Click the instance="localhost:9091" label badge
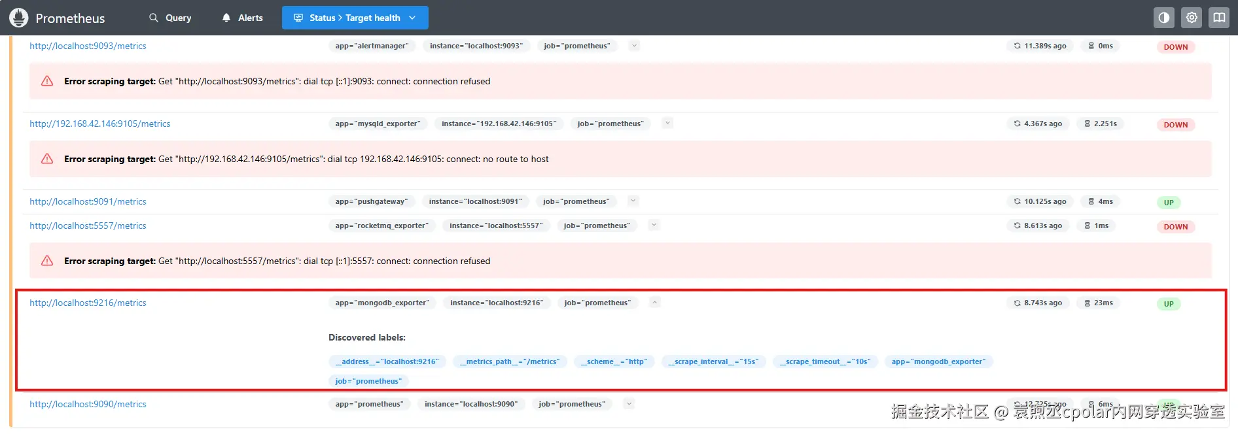 click(x=476, y=201)
